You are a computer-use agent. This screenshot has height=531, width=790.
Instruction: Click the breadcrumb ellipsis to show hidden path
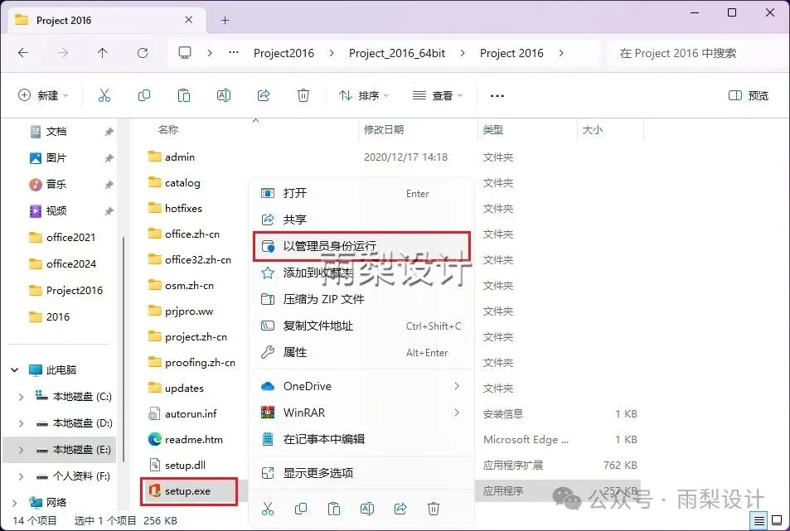click(x=233, y=52)
